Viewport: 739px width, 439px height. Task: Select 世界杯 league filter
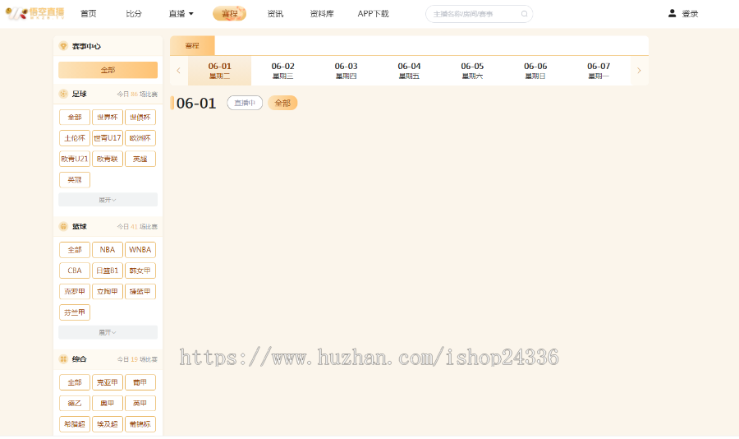tap(108, 117)
